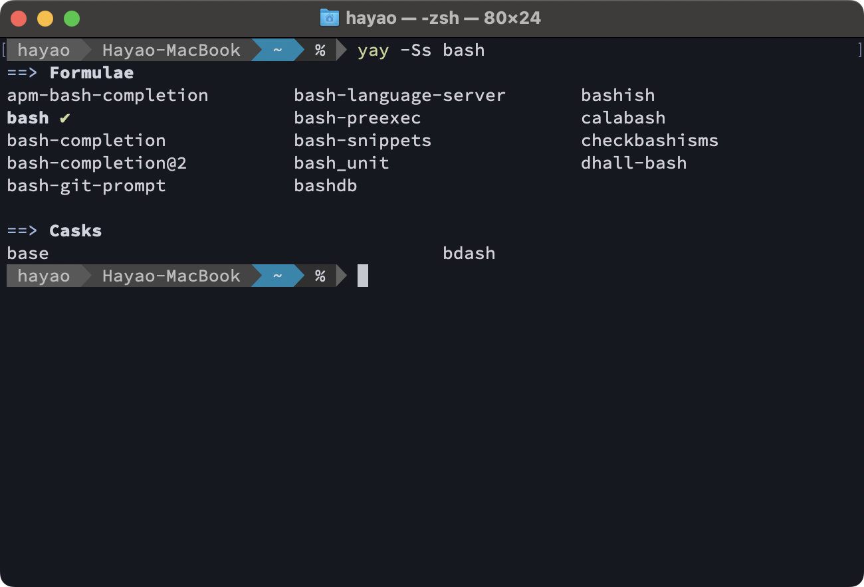This screenshot has height=587, width=864.
Task: Click the "bash-preexec" formula name
Action: 358,118
